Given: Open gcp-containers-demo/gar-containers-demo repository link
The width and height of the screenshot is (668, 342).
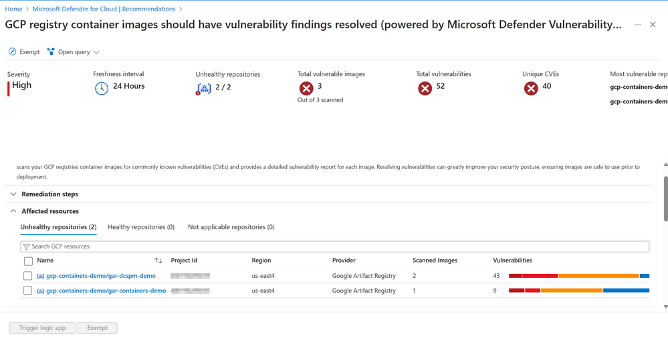Looking at the screenshot, I should (x=106, y=291).
